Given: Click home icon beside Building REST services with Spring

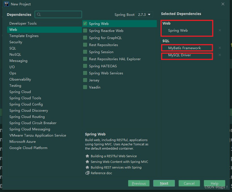Looking at the screenshot, I should (x=87, y=167).
